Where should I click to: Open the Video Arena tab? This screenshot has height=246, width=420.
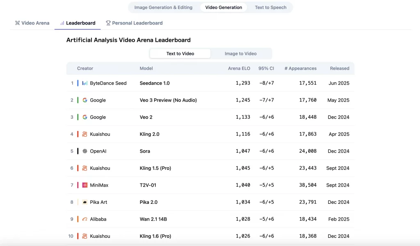coord(32,23)
